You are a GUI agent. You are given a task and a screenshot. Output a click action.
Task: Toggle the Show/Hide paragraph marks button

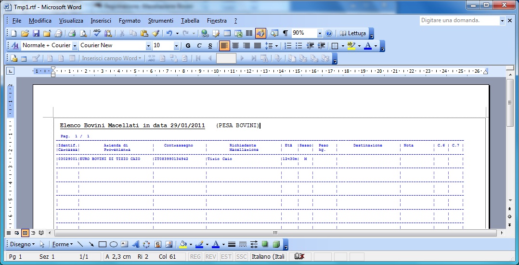285,33
